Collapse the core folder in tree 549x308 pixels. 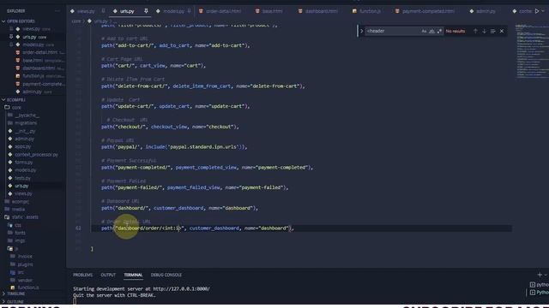click(x=16, y=108)
